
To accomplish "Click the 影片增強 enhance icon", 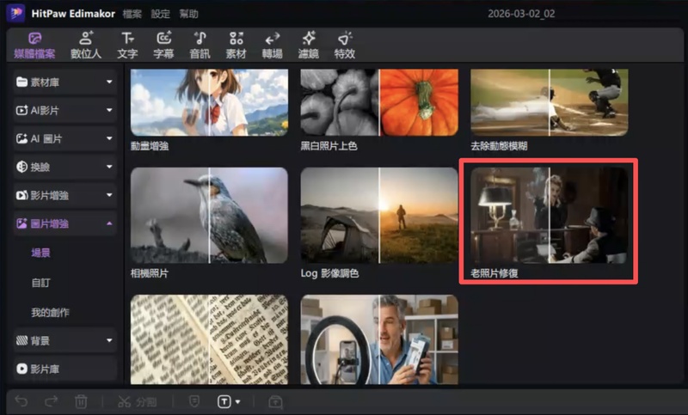I will point(22,195).
